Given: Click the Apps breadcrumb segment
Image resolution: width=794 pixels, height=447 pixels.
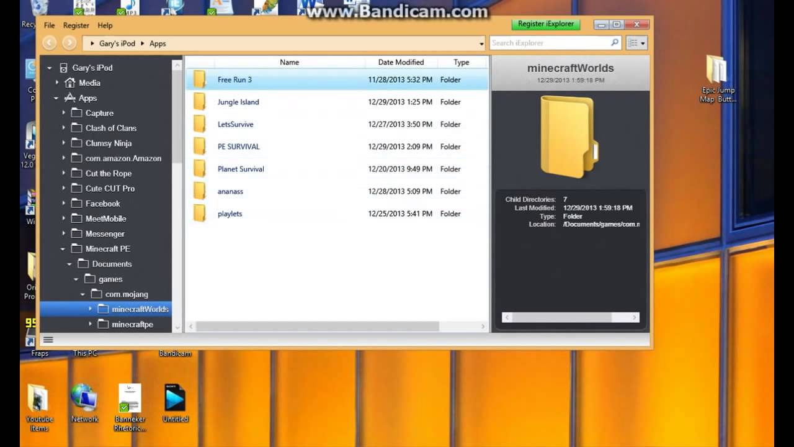Looking at the screenshot, I should click(x=158, y=43).
